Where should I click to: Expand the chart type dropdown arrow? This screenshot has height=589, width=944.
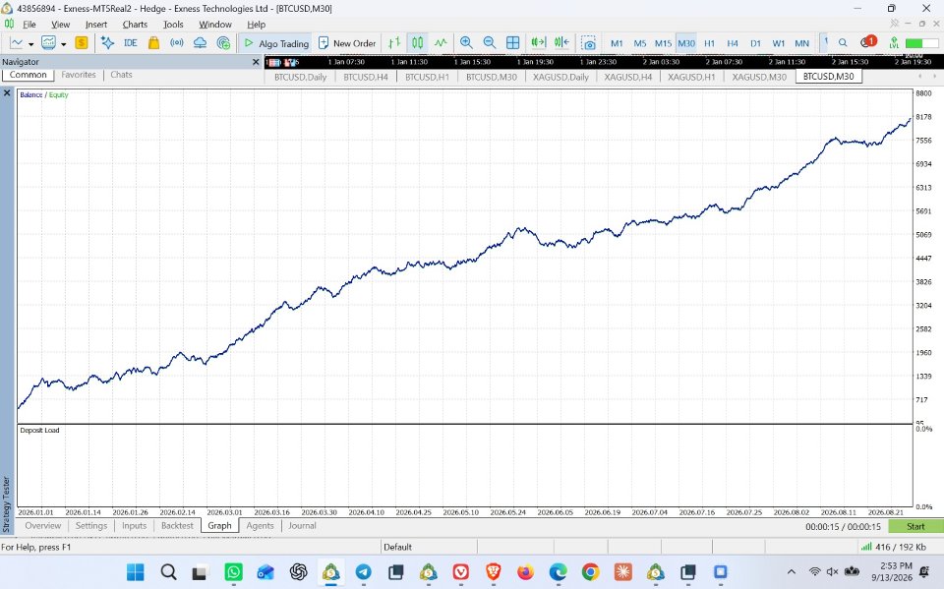click(30, 43)
